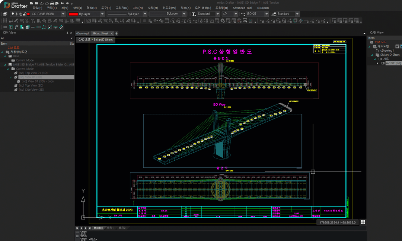
Task: Open the Advanced Tool menu
Action: [x=242, y=8]
